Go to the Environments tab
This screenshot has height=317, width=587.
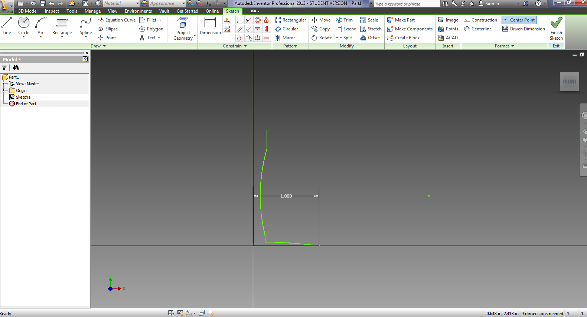tap(138, 11)
